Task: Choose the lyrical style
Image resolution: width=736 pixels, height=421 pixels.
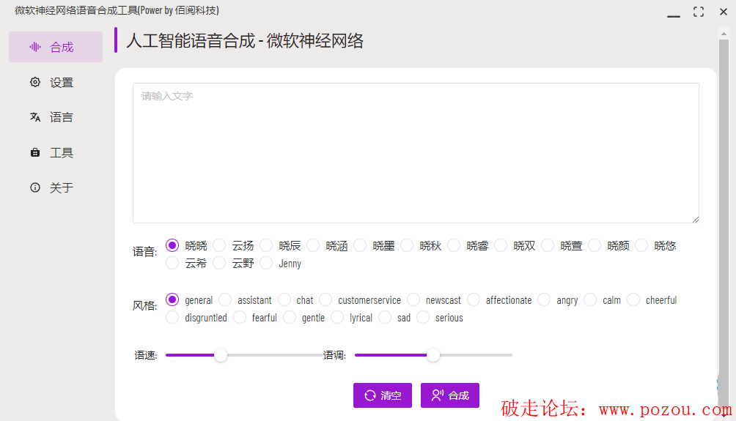Action: click(337, 317)
